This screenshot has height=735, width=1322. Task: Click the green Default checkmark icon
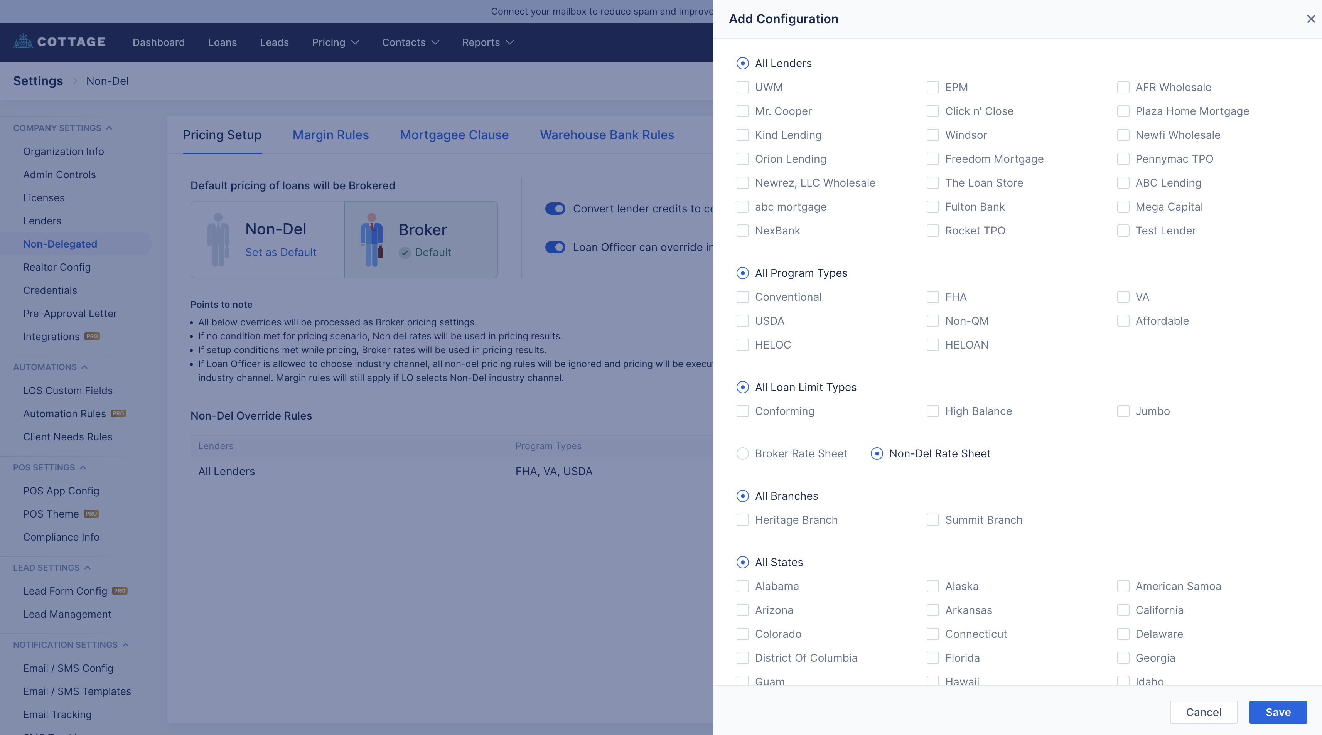point(405,253)
